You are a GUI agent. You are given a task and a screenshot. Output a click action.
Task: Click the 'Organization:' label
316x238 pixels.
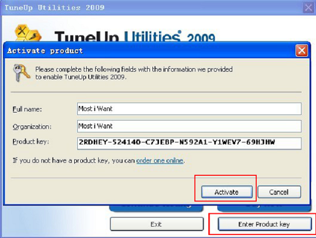32,127
